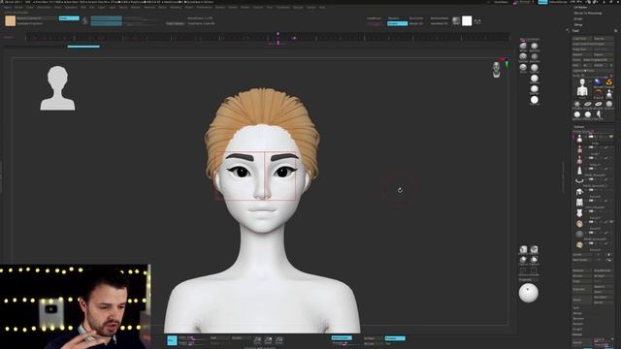Screen dimensions: 621x349
Task: Select the top-left material sphere in the material column
Action: (x=523, y=46)
